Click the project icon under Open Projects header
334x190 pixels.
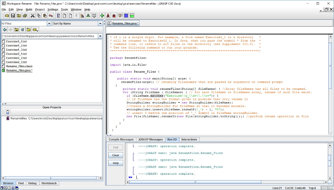pyautogui.click(x=8, y=112)
